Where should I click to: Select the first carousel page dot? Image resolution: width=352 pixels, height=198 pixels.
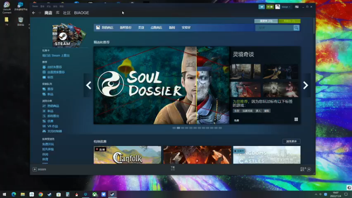tap(174, 128)
